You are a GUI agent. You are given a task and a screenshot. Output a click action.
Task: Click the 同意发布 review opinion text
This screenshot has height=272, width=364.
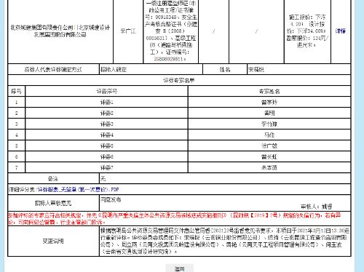(111, 200)
